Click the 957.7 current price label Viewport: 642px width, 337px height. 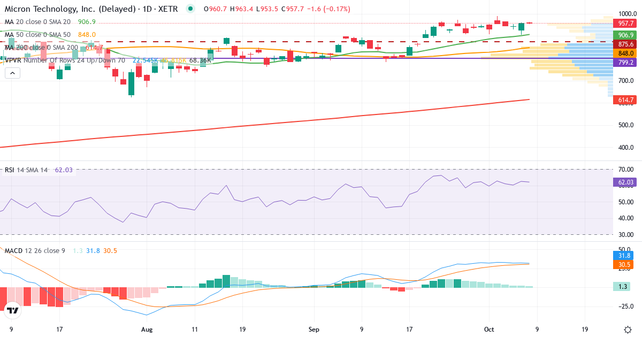625,23
